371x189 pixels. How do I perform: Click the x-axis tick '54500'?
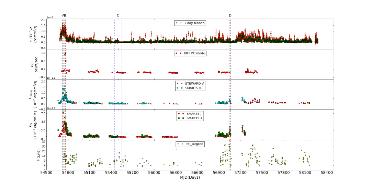[x=47, y=173]
